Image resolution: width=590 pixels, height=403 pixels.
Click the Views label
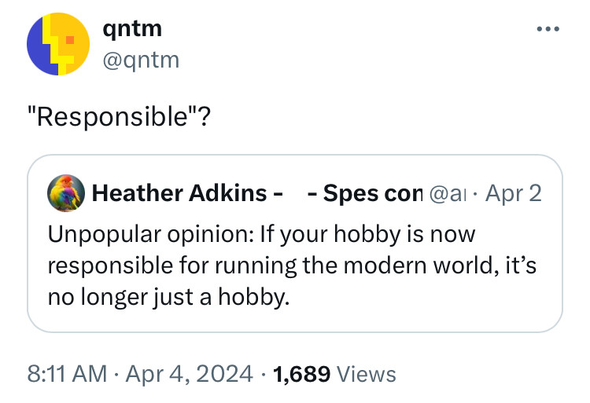click(366, 375)
